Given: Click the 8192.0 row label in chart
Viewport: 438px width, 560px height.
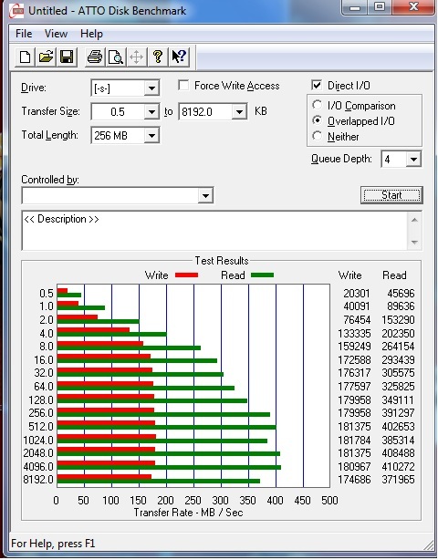Looking at the screenshot, I should [38, 480].
